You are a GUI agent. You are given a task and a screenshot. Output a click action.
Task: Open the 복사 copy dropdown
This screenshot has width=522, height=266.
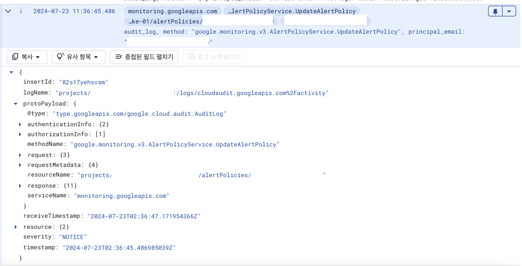point(27,57)
